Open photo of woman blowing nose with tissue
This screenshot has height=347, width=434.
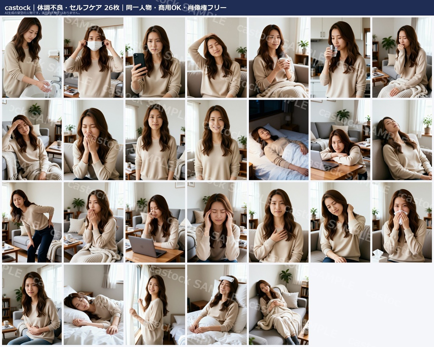point(402,222)
